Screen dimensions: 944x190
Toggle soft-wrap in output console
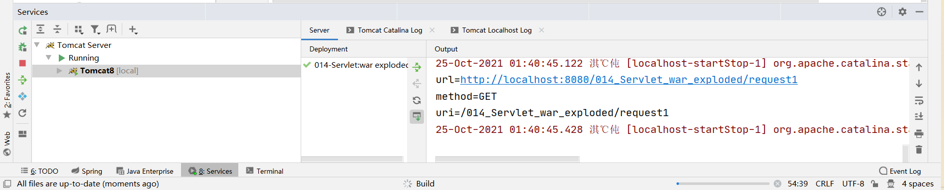[918, 100]
